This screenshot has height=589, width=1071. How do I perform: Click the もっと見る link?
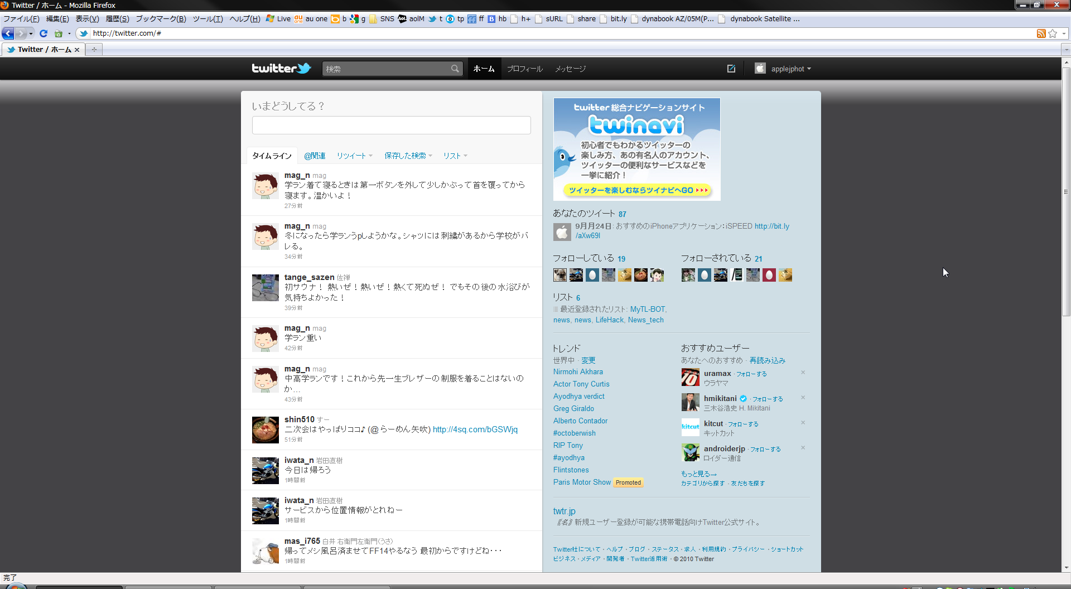click(698, 474)
